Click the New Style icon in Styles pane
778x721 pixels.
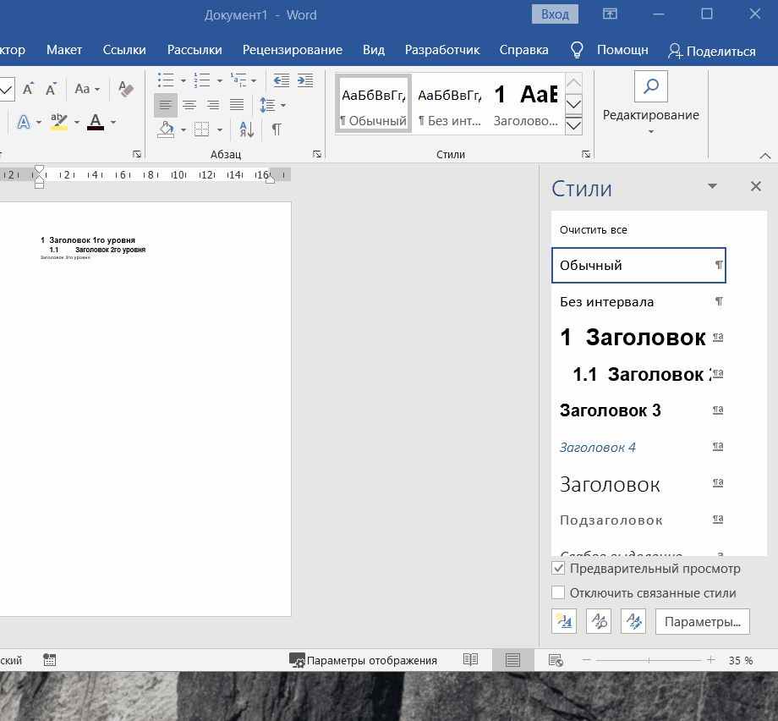tap(564, 621)
